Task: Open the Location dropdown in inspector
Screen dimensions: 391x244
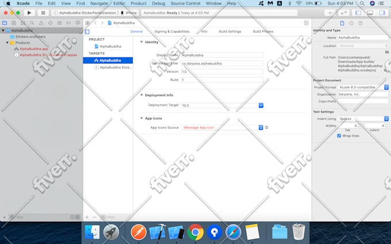Action: point(363,46)
